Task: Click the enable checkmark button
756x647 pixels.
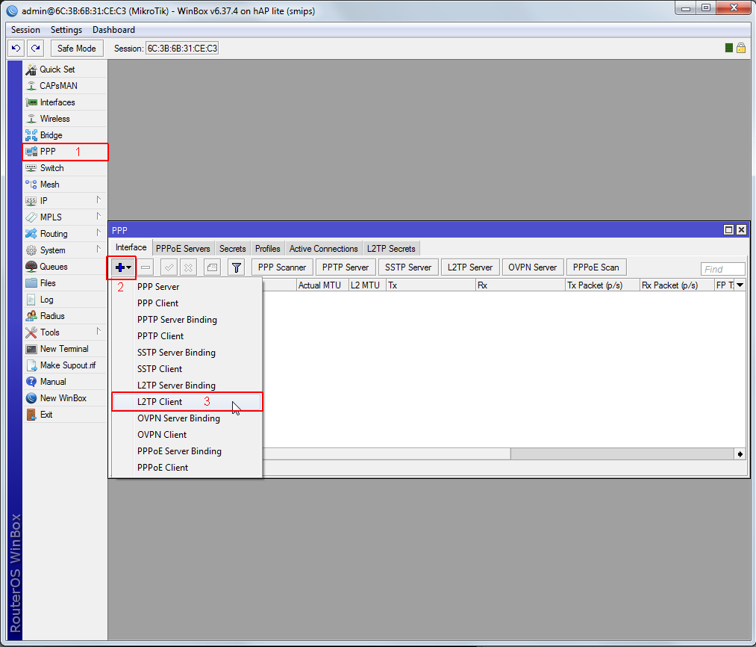Action: click(x=169, y=267)
